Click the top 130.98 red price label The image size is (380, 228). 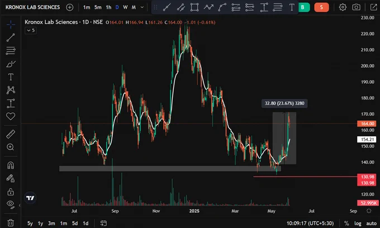[x=367, y=177]
